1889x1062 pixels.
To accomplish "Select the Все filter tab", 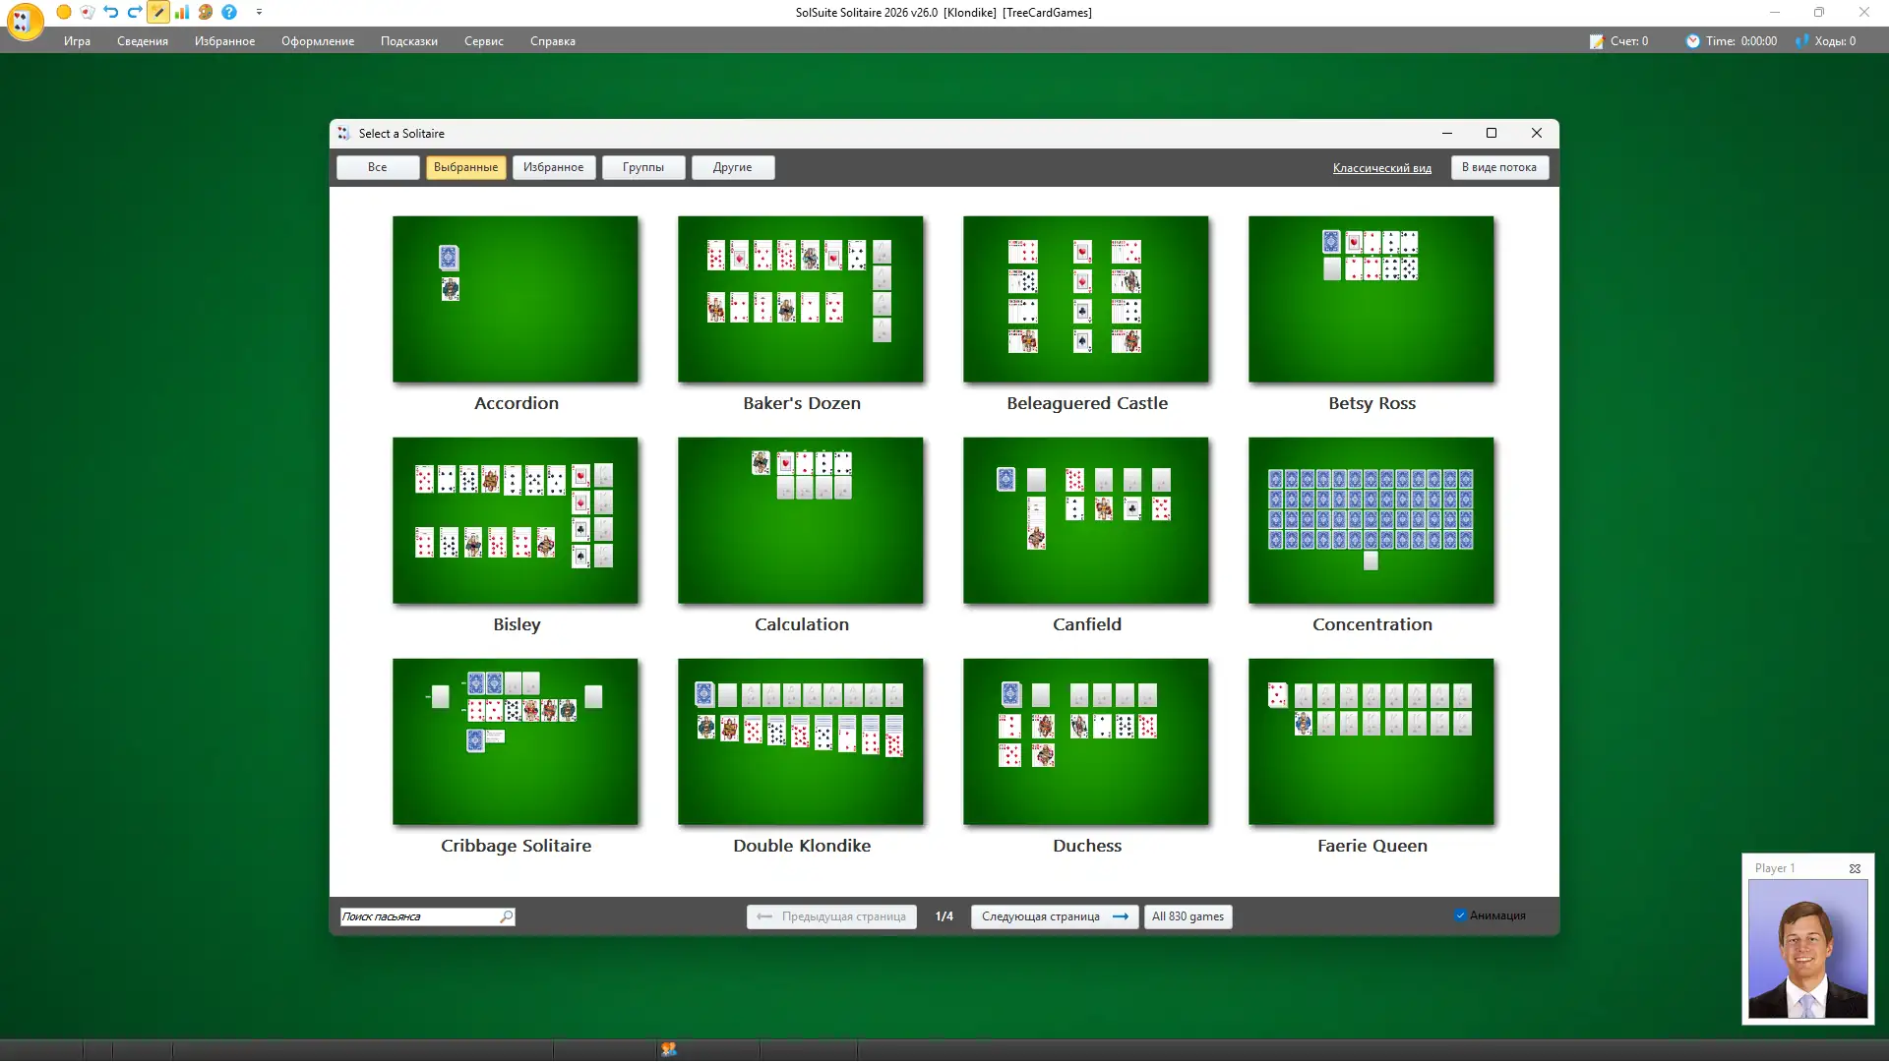I will [377, 167].
